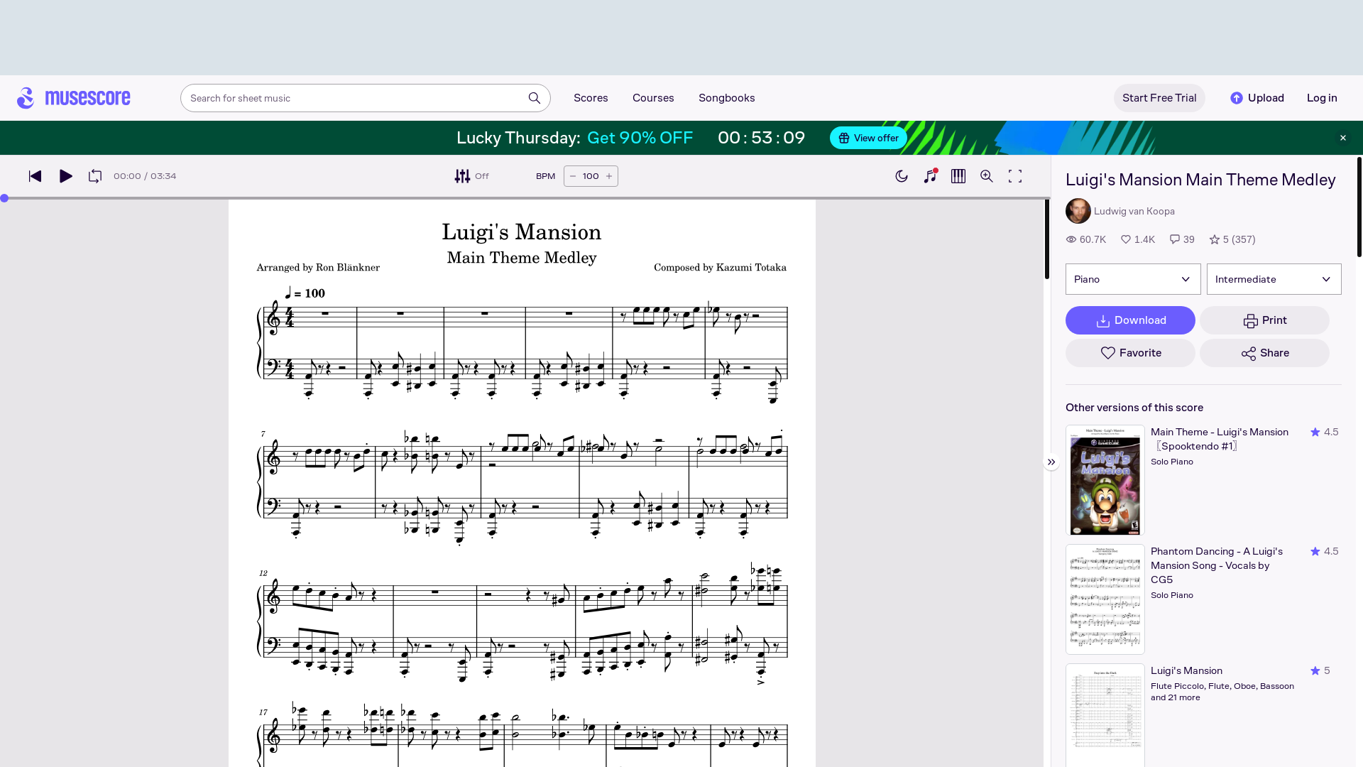Click the Share button
Screen dimensions: 1363x767
(1264, 353)
